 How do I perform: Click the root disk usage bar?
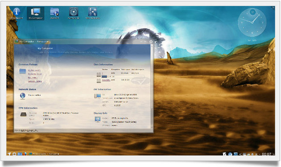point(123,77)
